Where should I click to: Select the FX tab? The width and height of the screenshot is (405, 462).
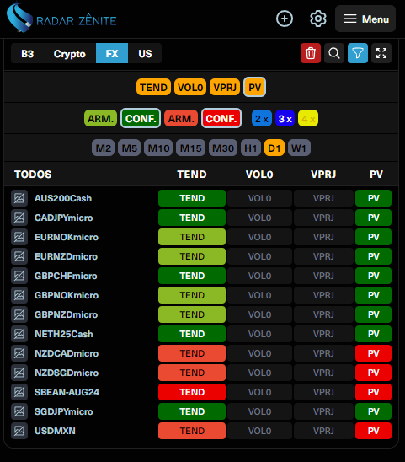point(112,54)
